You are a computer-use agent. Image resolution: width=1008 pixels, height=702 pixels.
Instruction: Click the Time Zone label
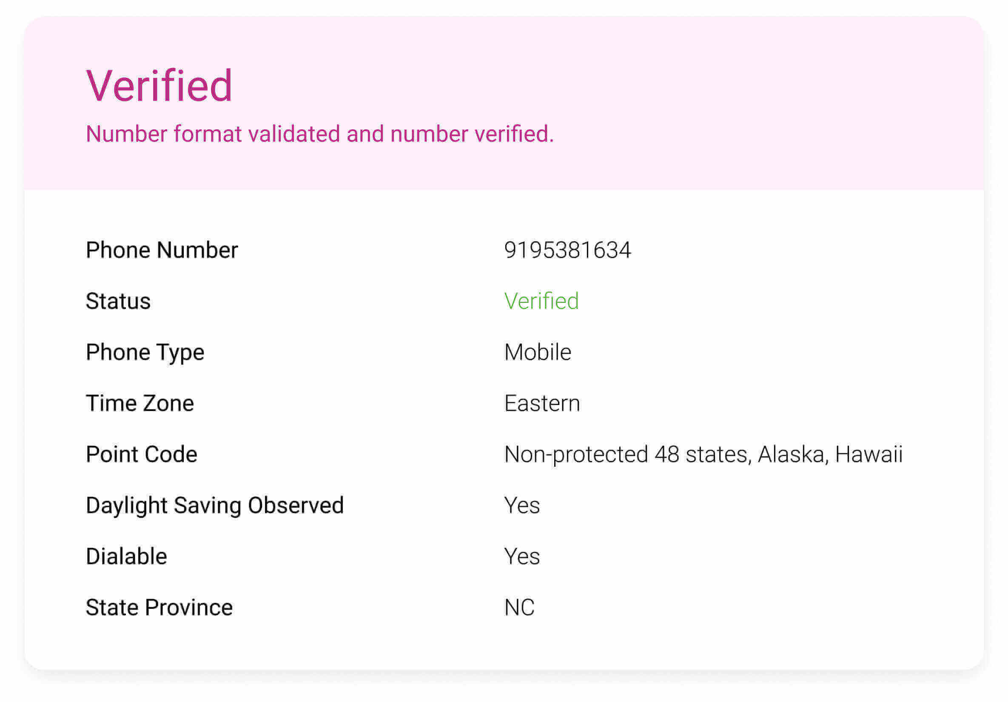pyautogui.click(x=140, y=403)
